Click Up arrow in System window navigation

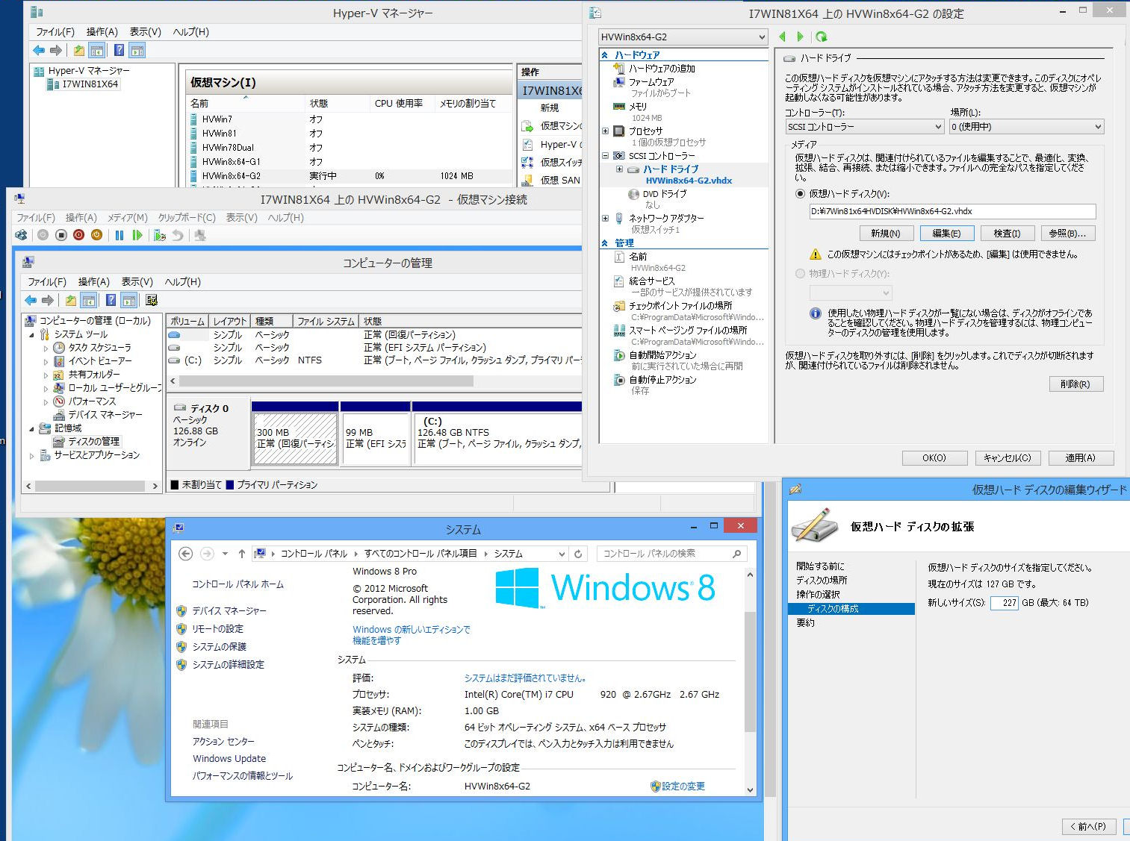point(241,554)
